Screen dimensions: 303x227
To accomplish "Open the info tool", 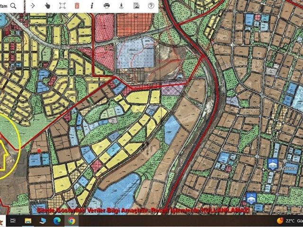I will pos(92,6).
